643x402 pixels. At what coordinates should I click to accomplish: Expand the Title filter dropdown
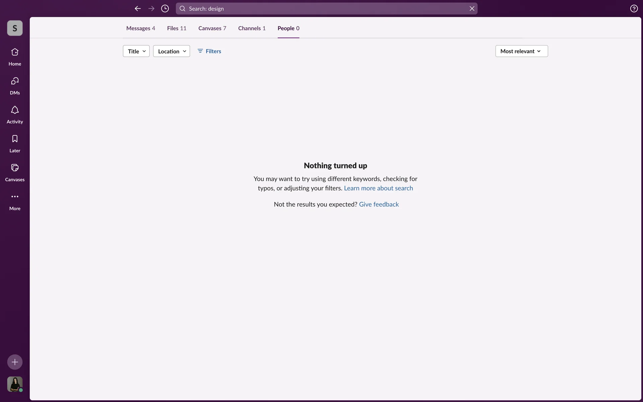(x=136, y=51)
